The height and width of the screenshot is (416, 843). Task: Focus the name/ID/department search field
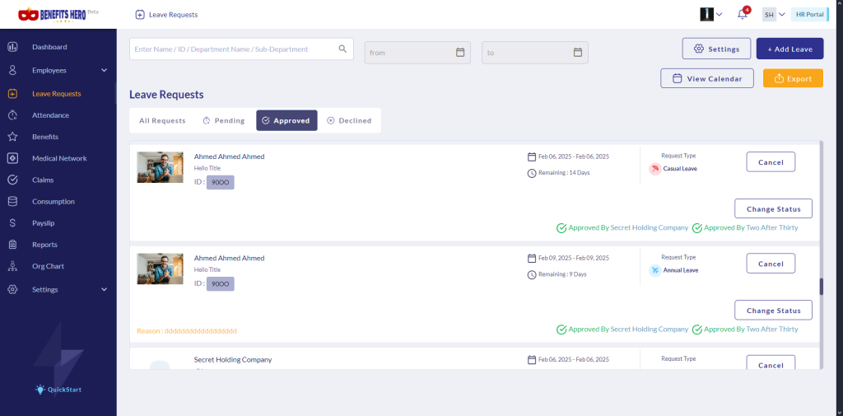[241, 49]
